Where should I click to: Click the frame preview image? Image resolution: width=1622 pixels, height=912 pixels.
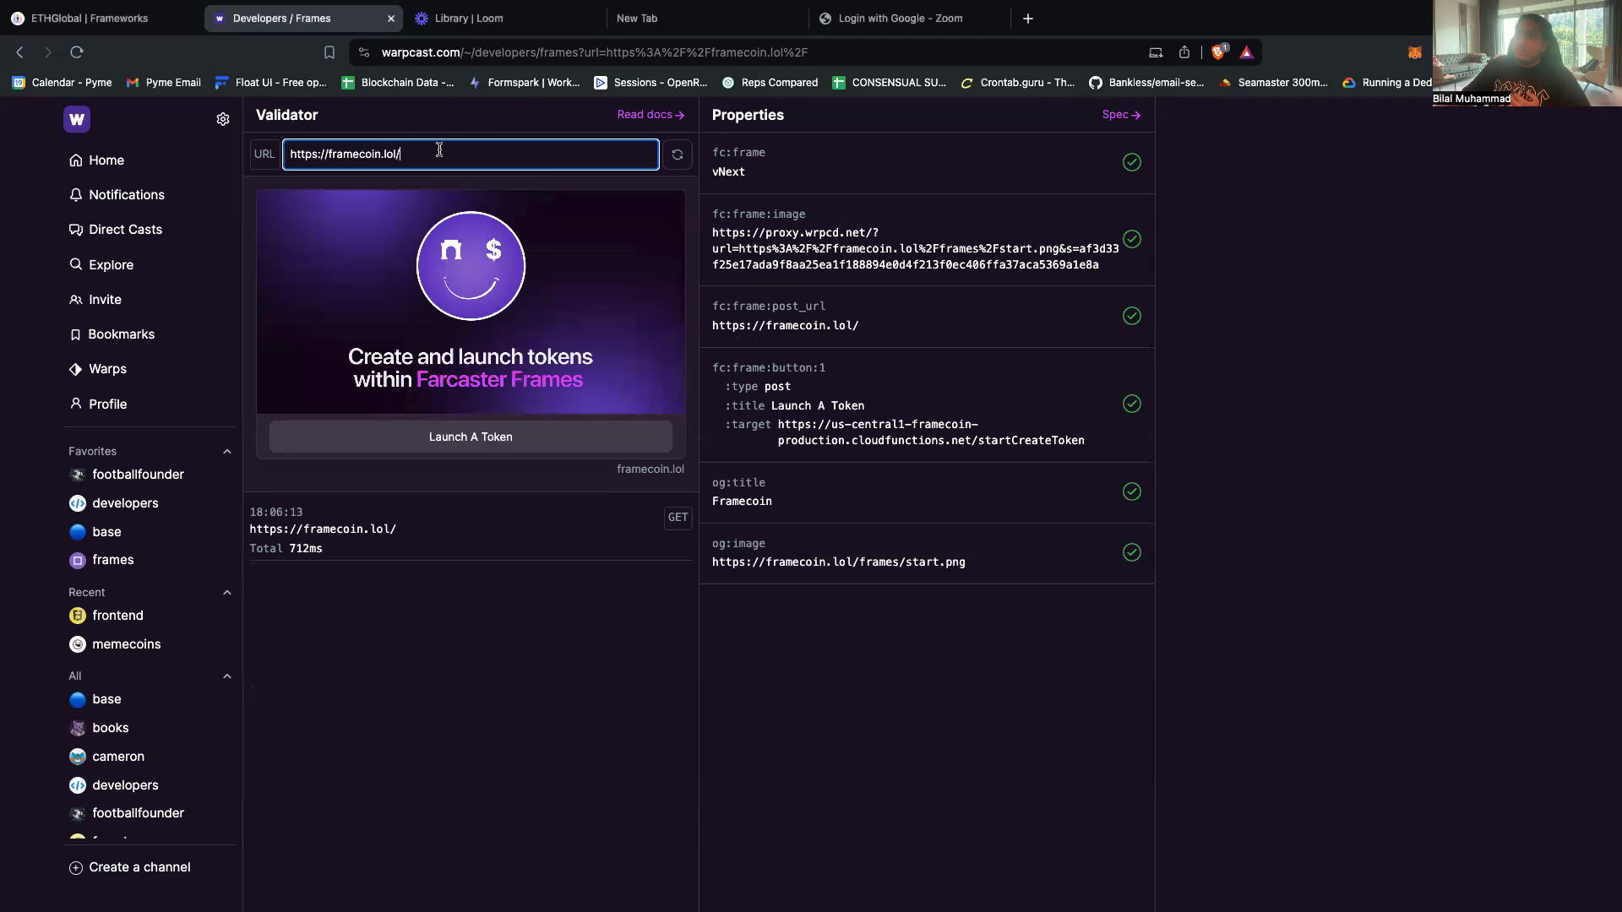(471, 302)
